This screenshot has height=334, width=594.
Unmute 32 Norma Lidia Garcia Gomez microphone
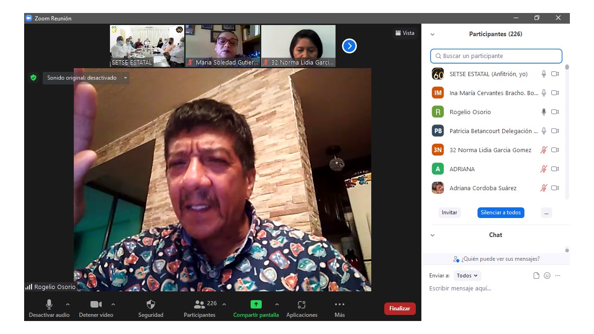tap(544, 150)
